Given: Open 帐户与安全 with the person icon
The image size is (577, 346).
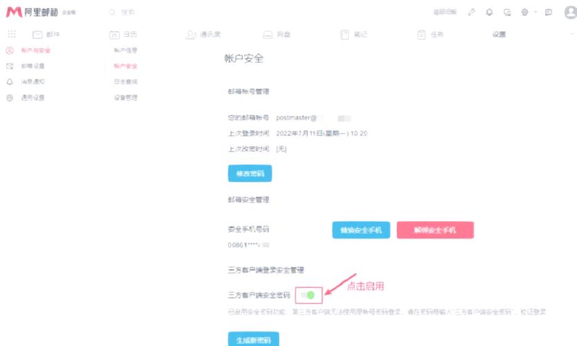Looking at the screenshot, I should 28,51.
